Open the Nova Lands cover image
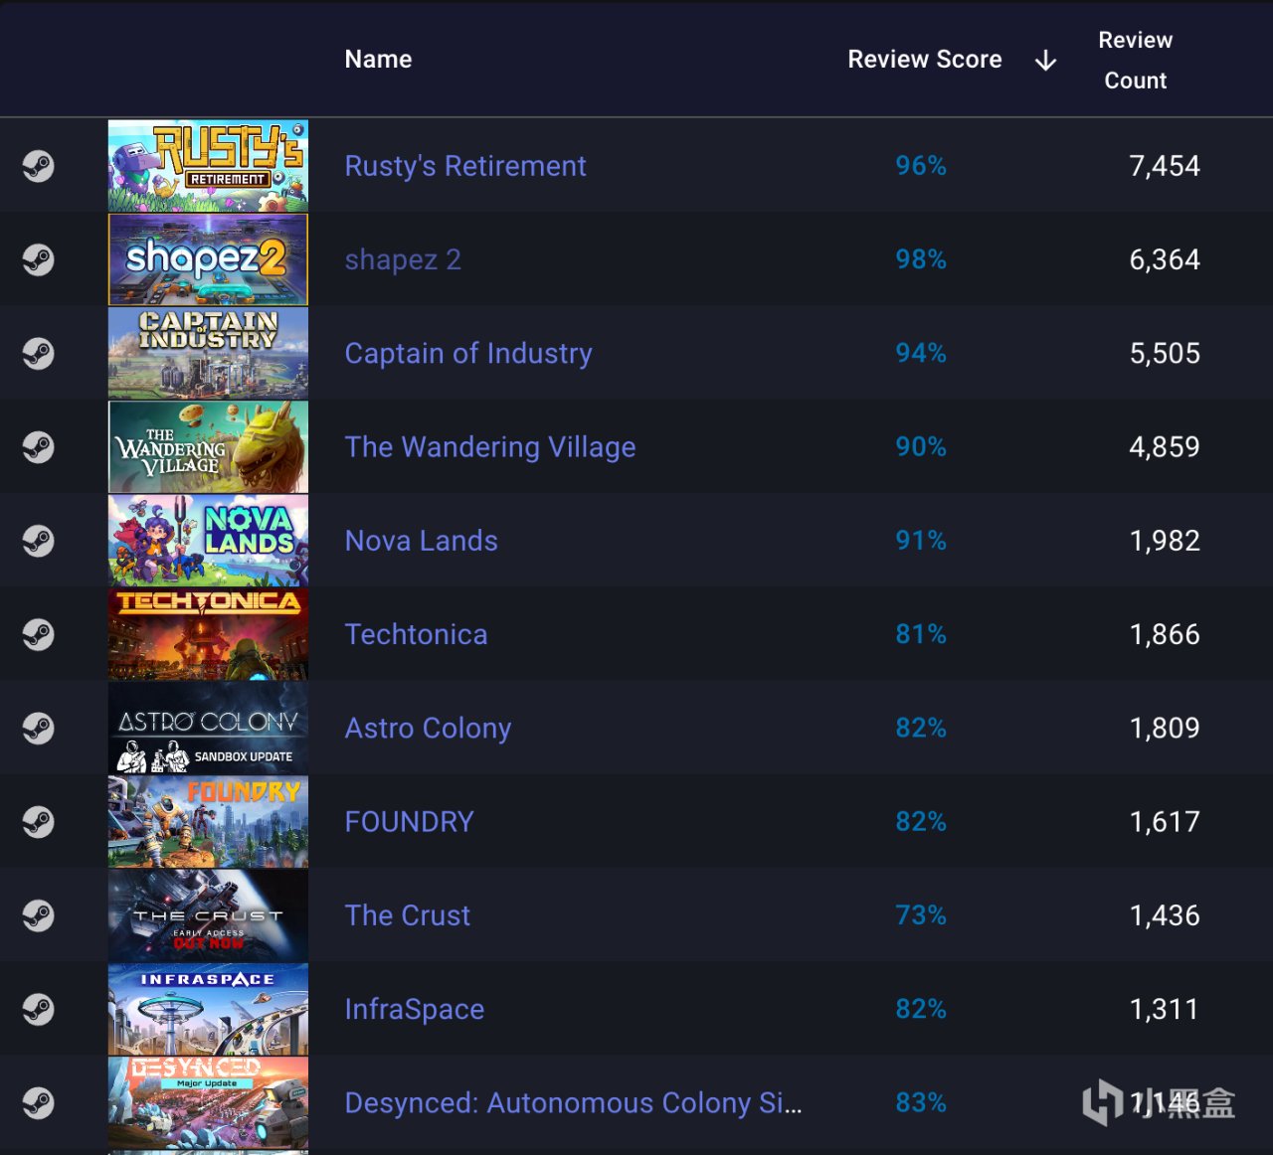This screenshot has height=1155, width=1273. coord(208,541)
